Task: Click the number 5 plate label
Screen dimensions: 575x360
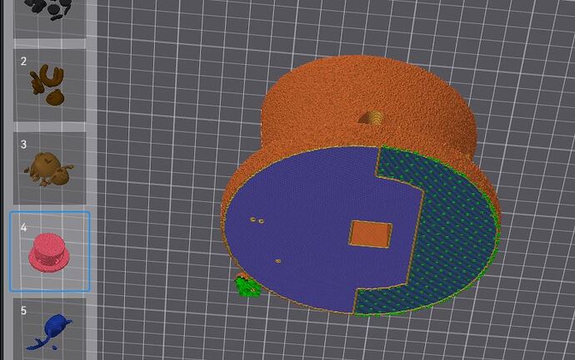Action: pyautogui.click(x=24, y=311)
